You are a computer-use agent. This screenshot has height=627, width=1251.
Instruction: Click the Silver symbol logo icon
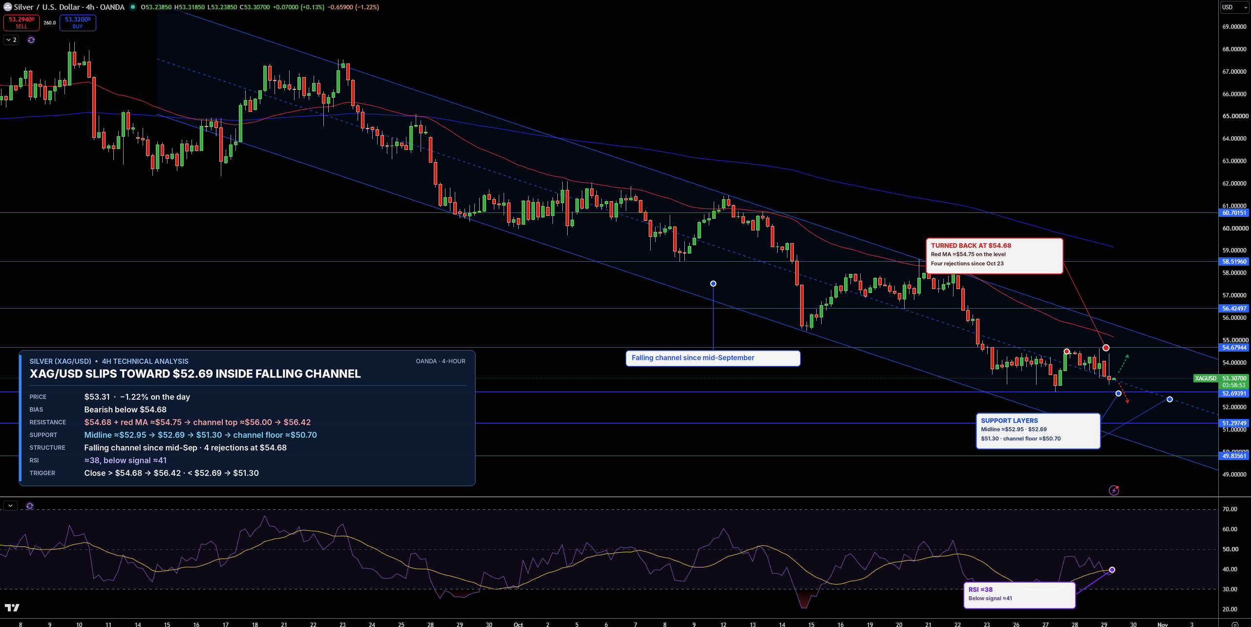pyautogui.click(x=7, y=7)
